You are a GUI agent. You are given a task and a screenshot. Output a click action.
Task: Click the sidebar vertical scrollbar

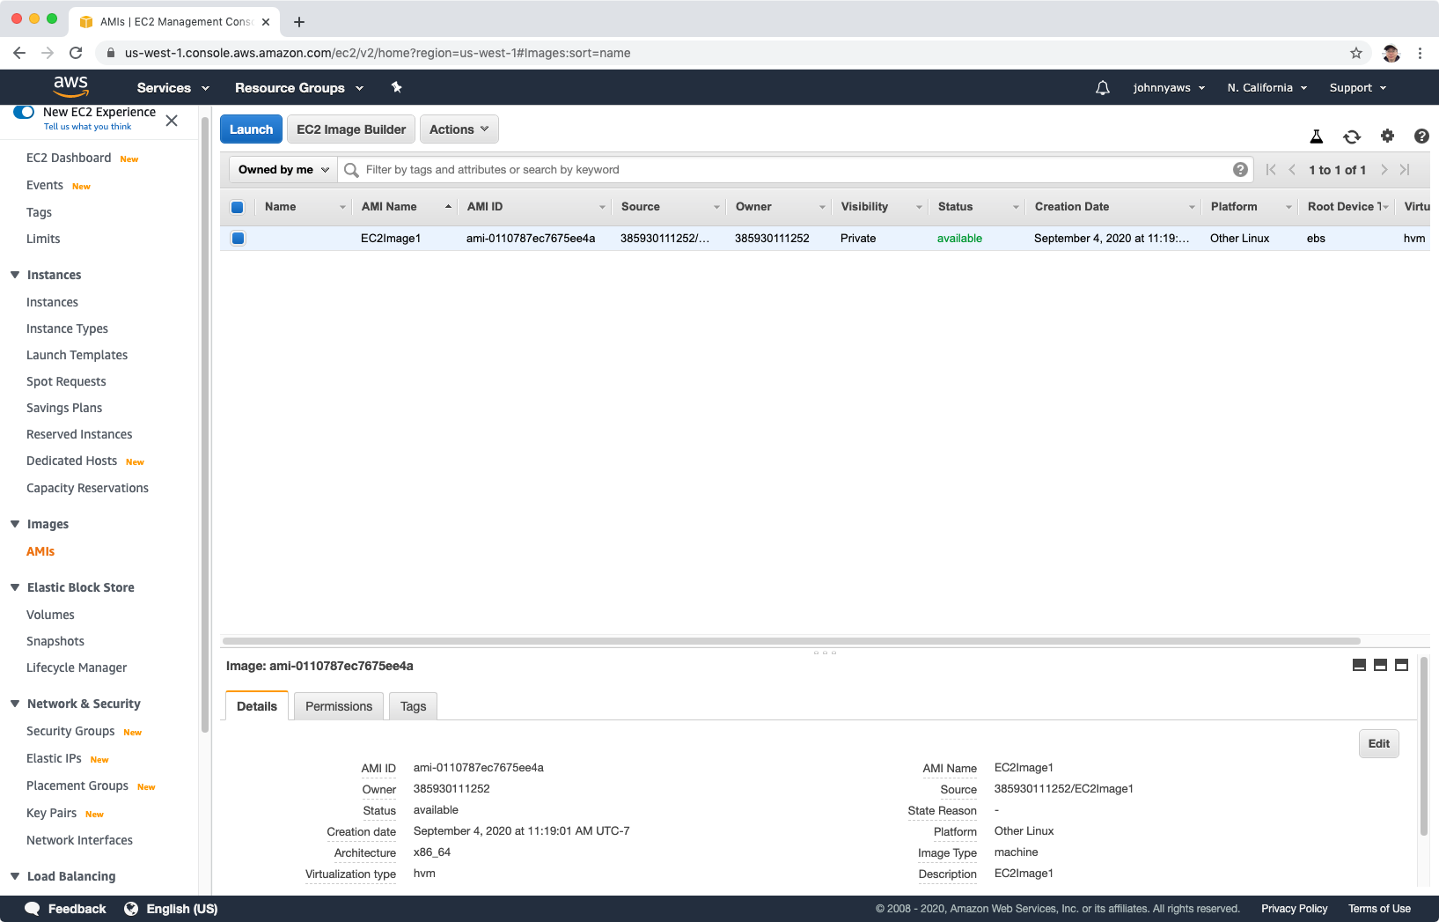click(205, 423)
